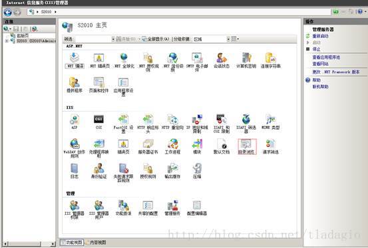Image resolution: width=368 pixels, height=248 pixels.
Task: Open 计算机密钥 (Machine Key)
Action: point(246,61)
